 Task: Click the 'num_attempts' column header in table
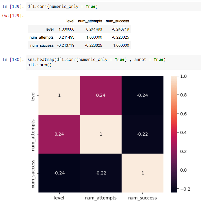[90, 21]
